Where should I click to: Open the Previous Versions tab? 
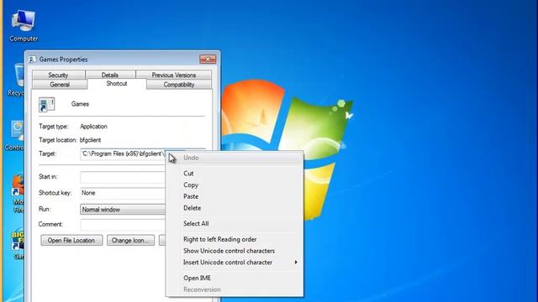pyautogui.click(x=174, y=75)
